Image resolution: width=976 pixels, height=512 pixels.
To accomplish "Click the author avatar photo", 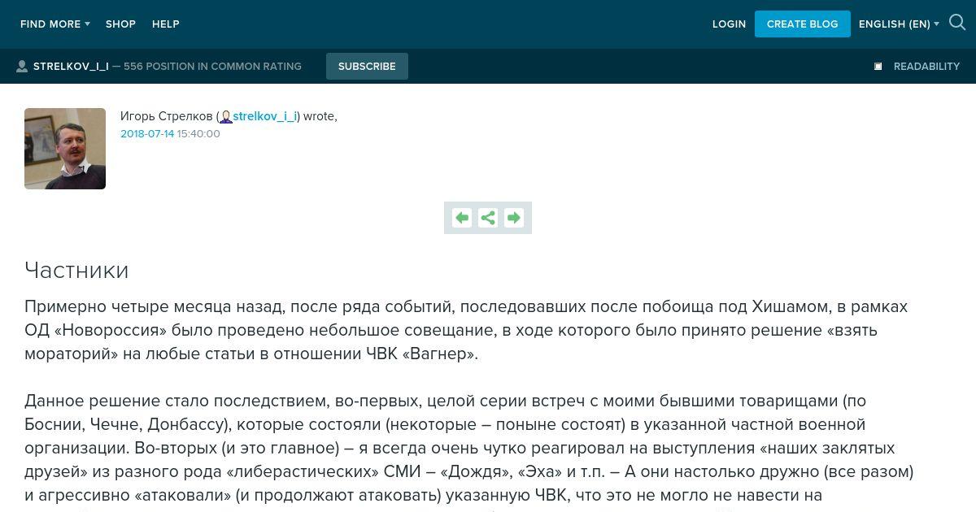I will point(65,149).
